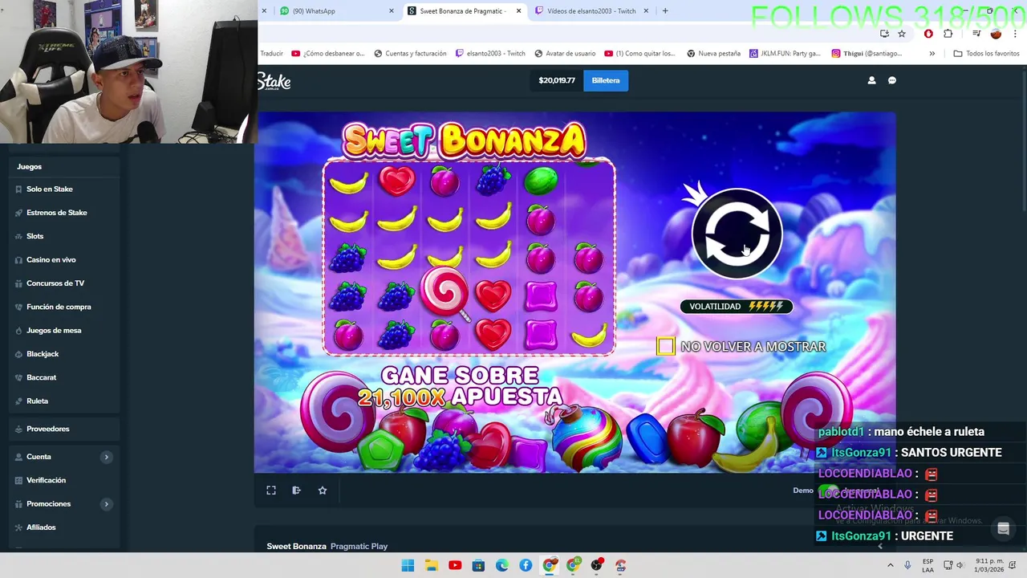Open the Pragmatic Play provider link

[x=359, y=546]
